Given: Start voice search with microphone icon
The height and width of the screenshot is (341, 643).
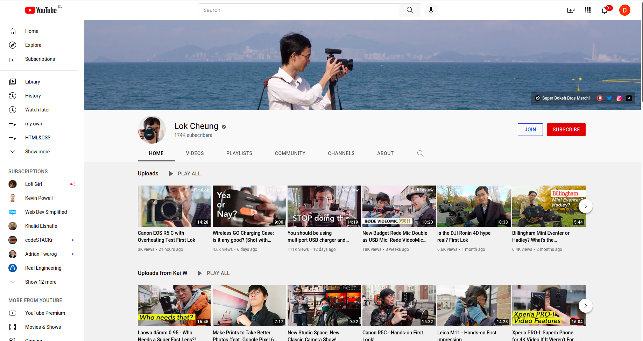Looking at the screenshot, I should pos(431,10).
